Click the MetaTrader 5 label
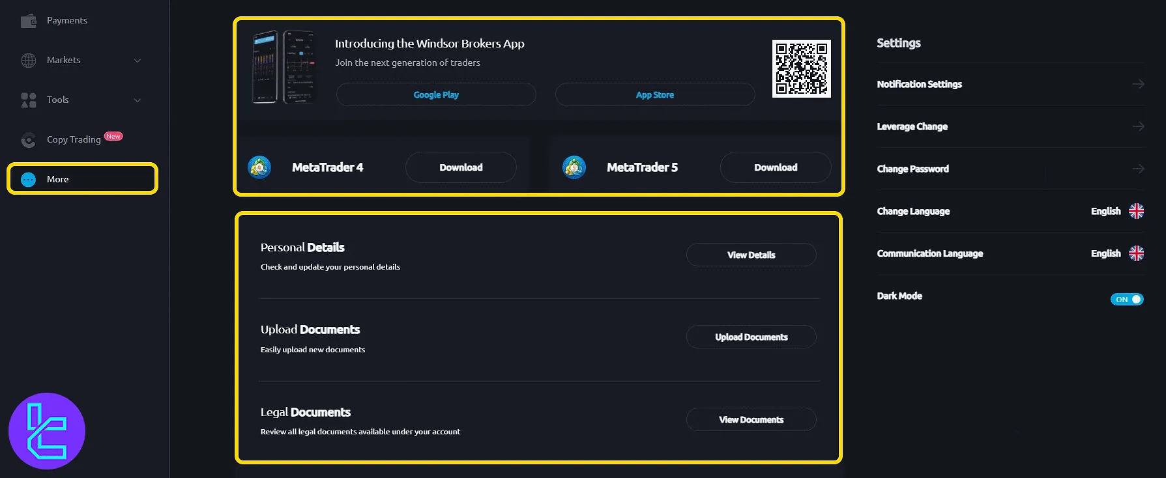Screen dimensions: 1166x478 click(643, 167)
